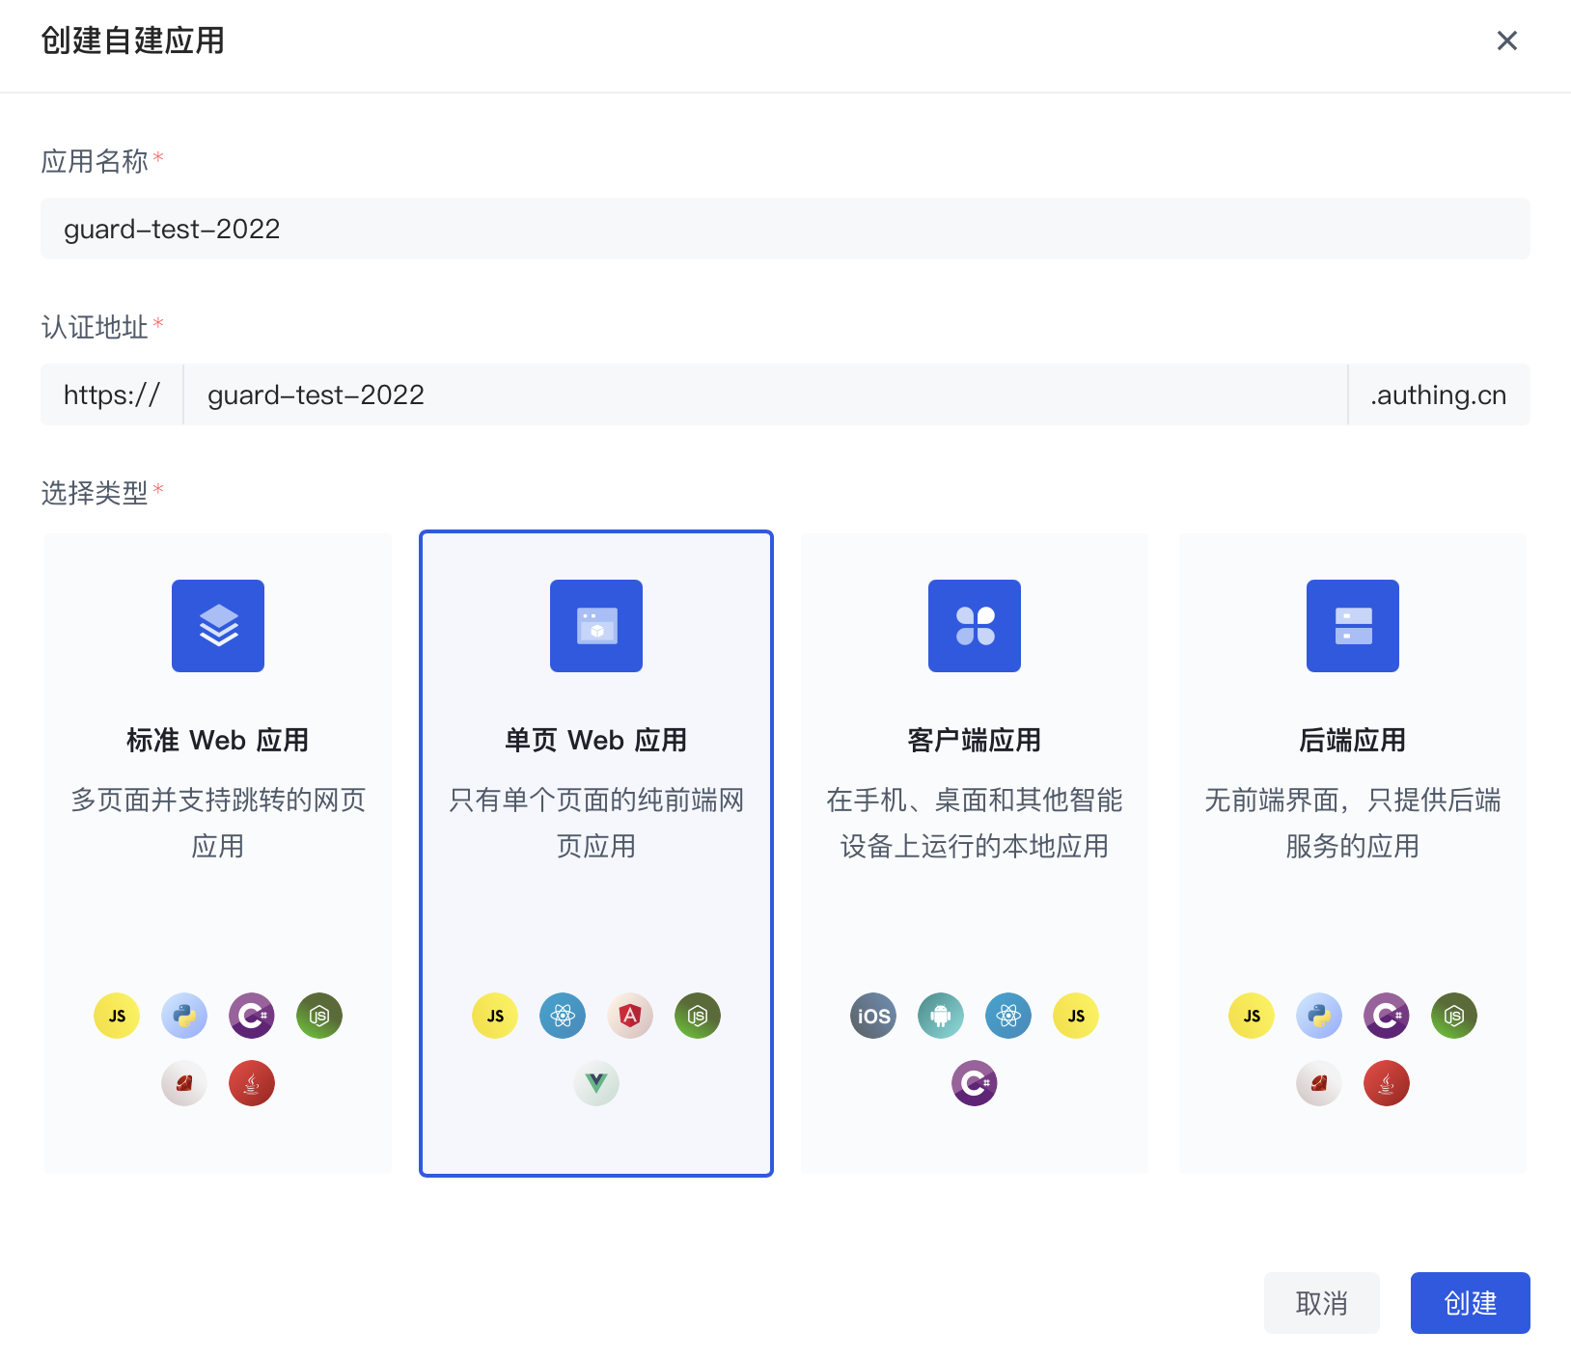Select the 单页 Web 应用 title

(596, 740)
